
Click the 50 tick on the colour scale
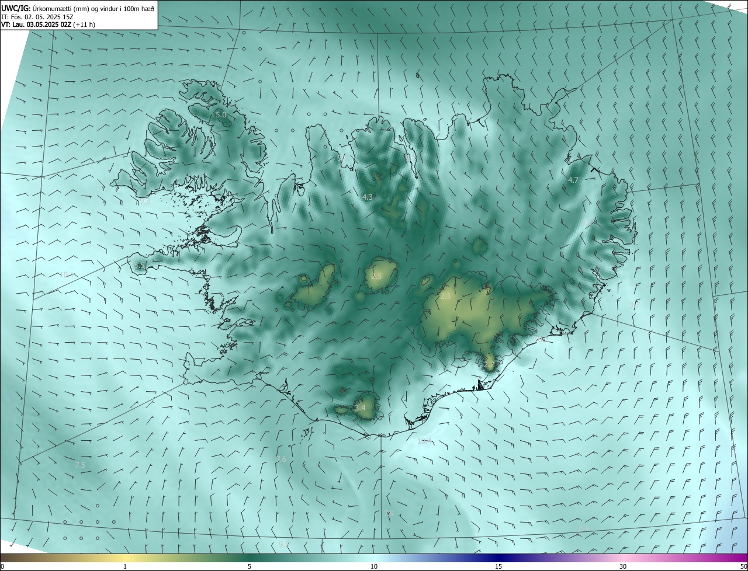pos(743,567)
